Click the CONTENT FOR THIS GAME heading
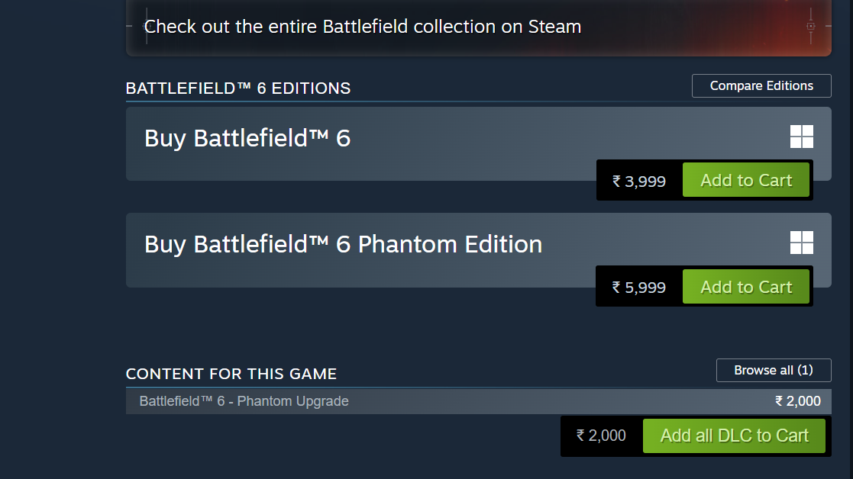The image size is (853, 479). (231, 374)
